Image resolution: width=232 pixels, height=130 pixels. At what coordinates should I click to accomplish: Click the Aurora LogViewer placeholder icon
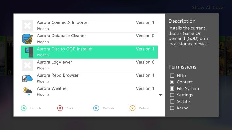(27, 65)
